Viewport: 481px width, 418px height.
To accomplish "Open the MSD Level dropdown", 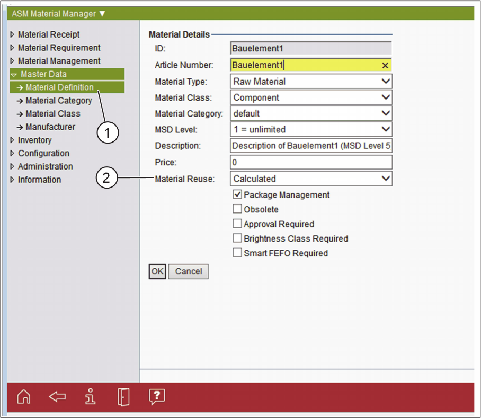I will coord(311,129).
